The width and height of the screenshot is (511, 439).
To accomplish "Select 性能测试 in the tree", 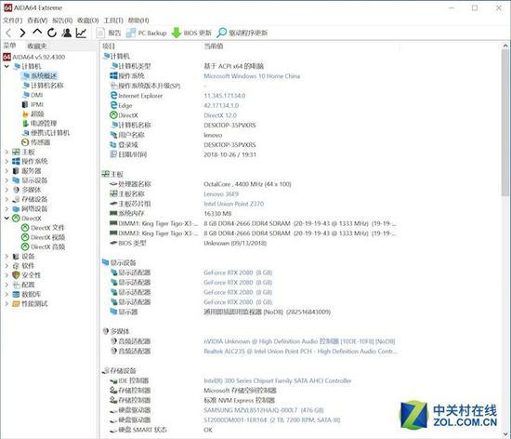I will [30, 303].
